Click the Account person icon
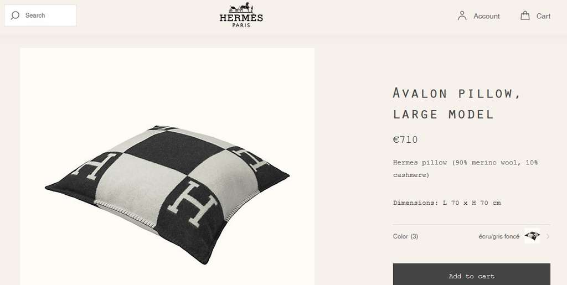Image resolution: width=567 pixels, height=285 pixels. [462, 16]
